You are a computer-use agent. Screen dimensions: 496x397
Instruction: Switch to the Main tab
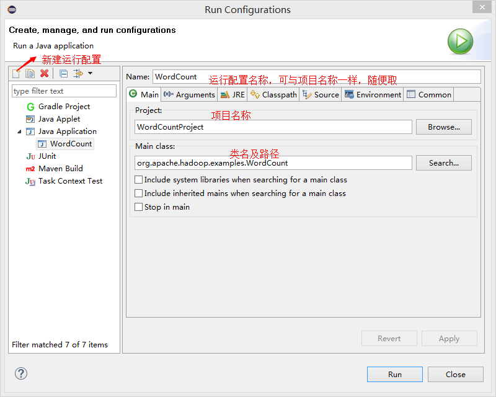(x=144, y=95)
